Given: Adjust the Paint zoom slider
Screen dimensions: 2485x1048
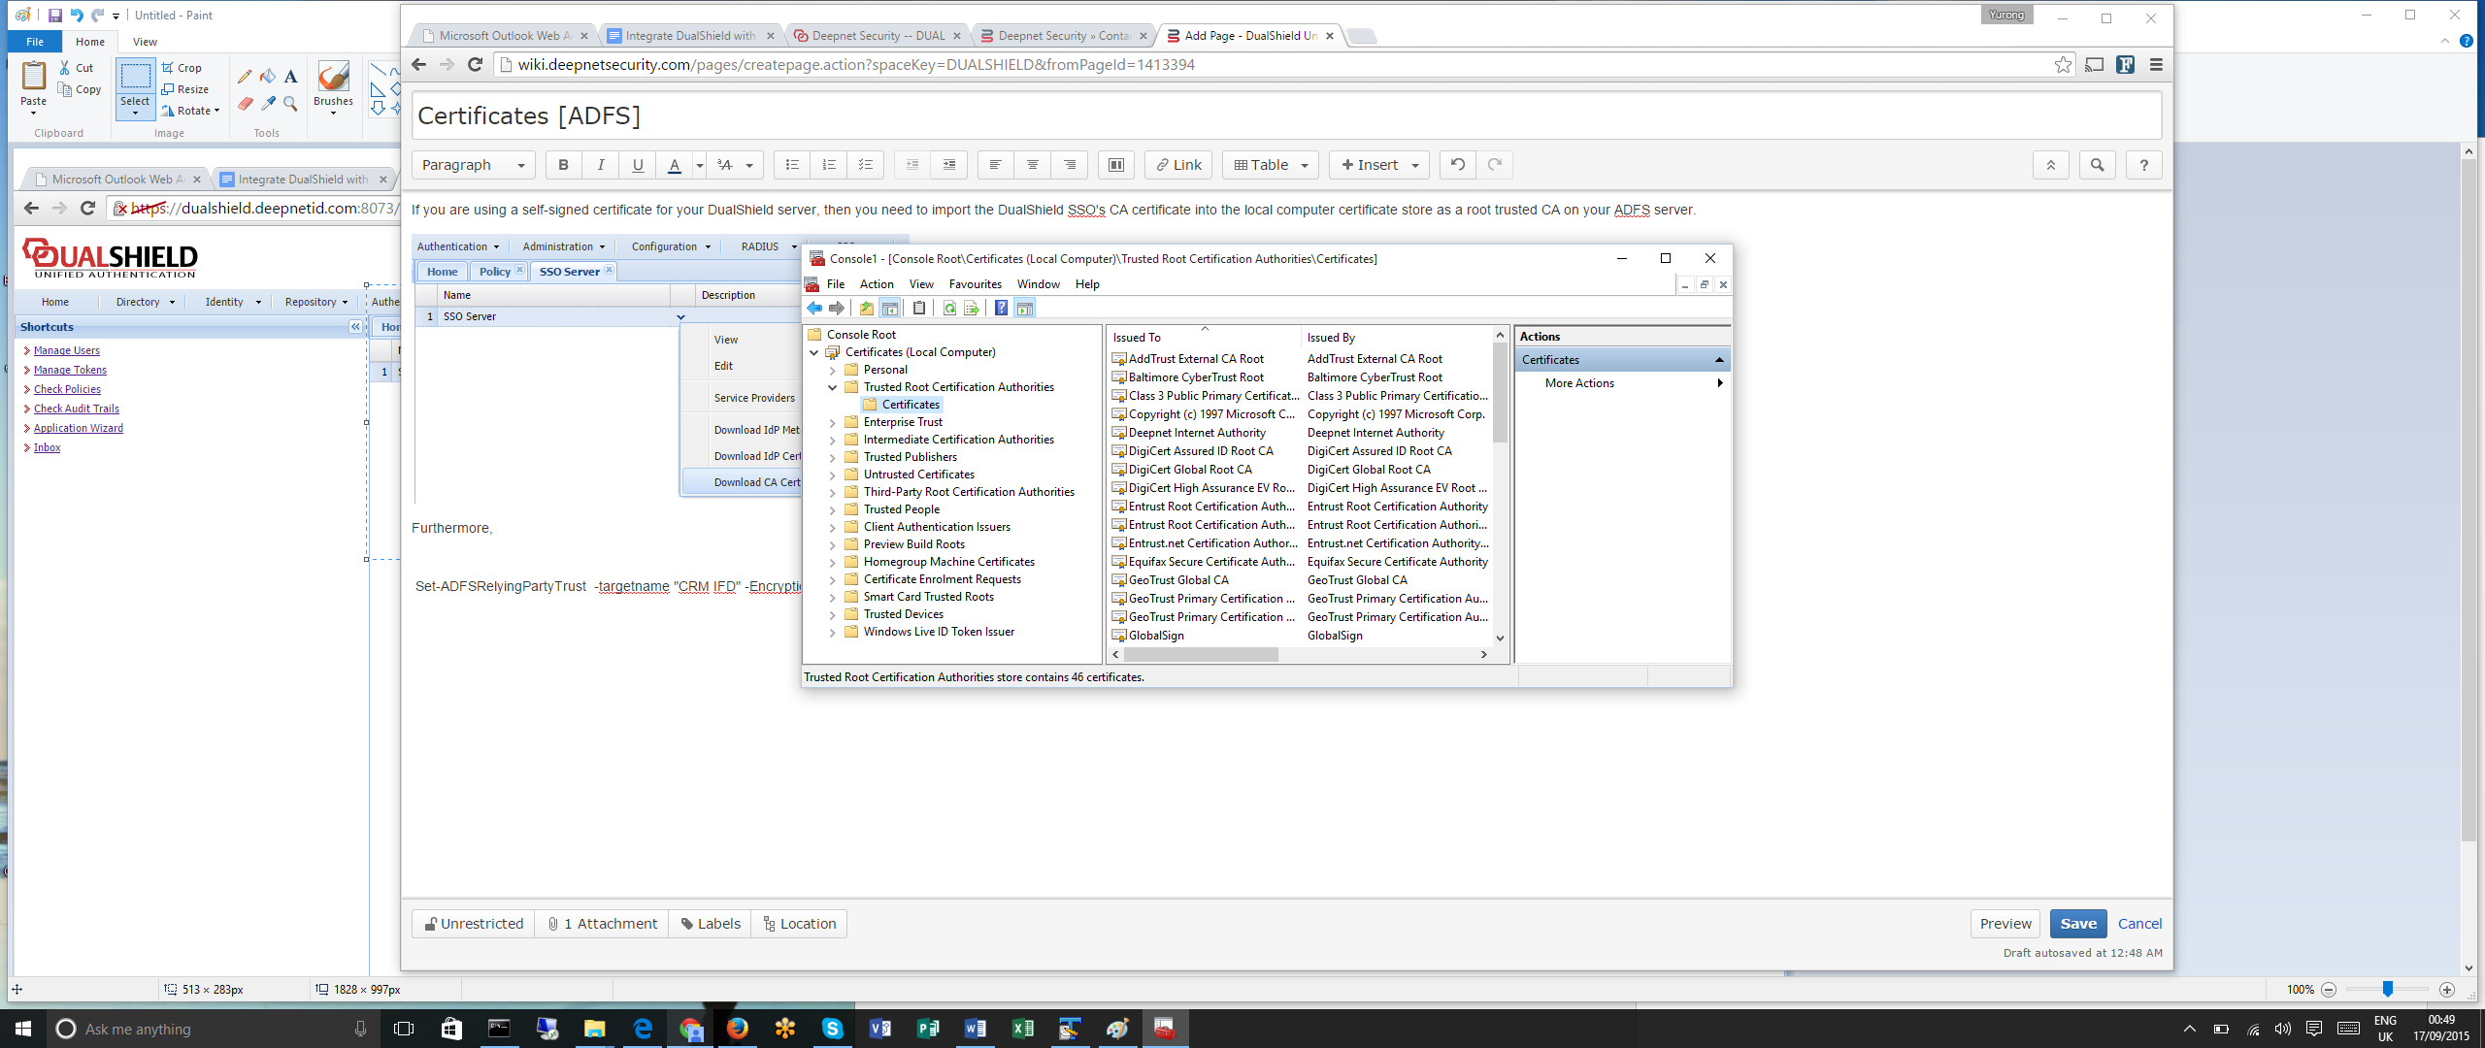Looking at the screenshot, I should [x=2387, y=989].
